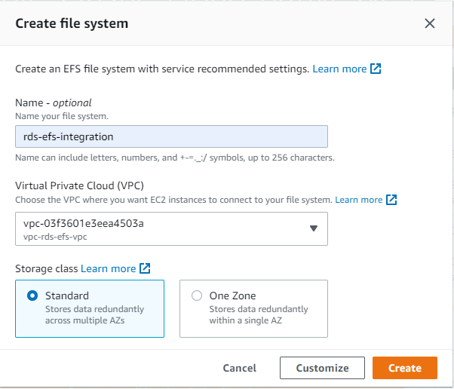The width and height of the screenshot is (454, 389).
Task: Click the orange Create button
Action: tap(404, 368)
